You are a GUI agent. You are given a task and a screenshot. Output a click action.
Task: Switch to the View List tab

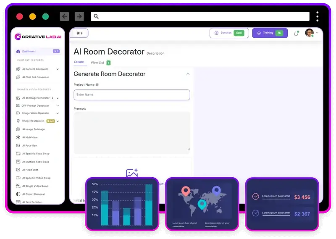(97, 63)
